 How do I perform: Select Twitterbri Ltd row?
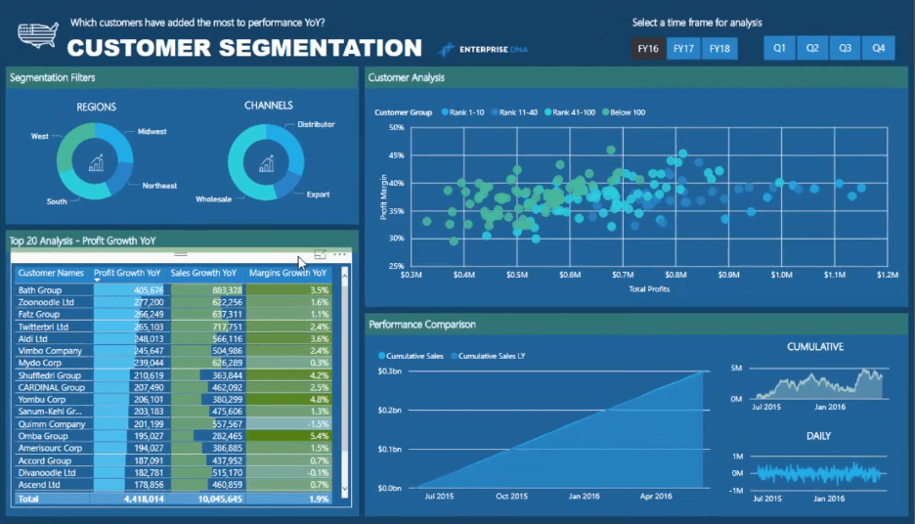(173, 327)
